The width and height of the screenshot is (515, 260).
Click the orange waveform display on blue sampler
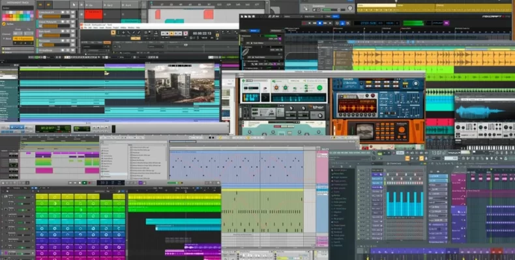[x=356, y=105]
